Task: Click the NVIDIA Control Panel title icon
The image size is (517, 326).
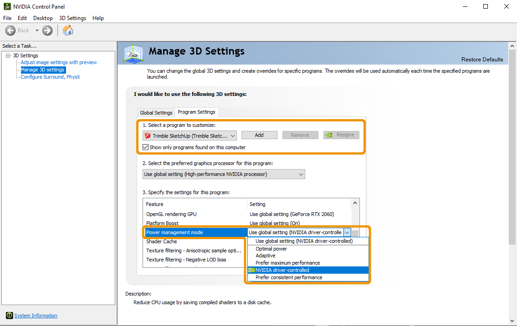Action: tap(7, 6)
